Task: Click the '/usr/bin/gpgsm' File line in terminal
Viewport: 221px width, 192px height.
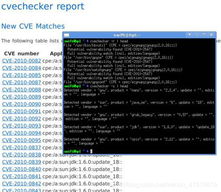Action: pyautogui.click(x=118, y=58)
